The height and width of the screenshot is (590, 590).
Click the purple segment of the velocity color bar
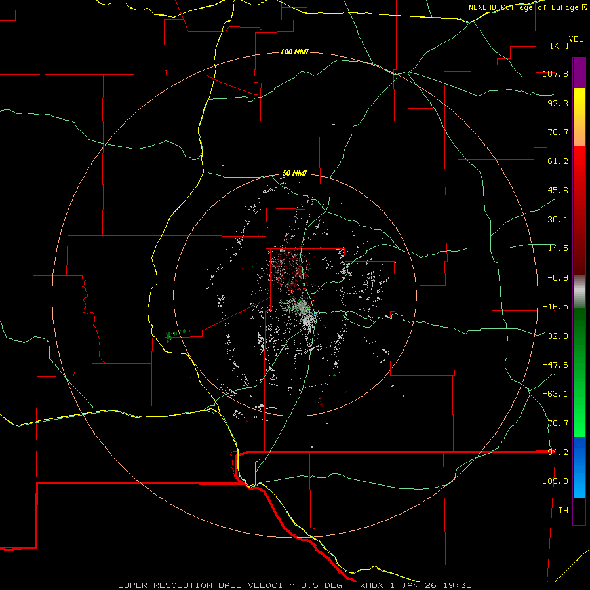click(x=579, y=73)
